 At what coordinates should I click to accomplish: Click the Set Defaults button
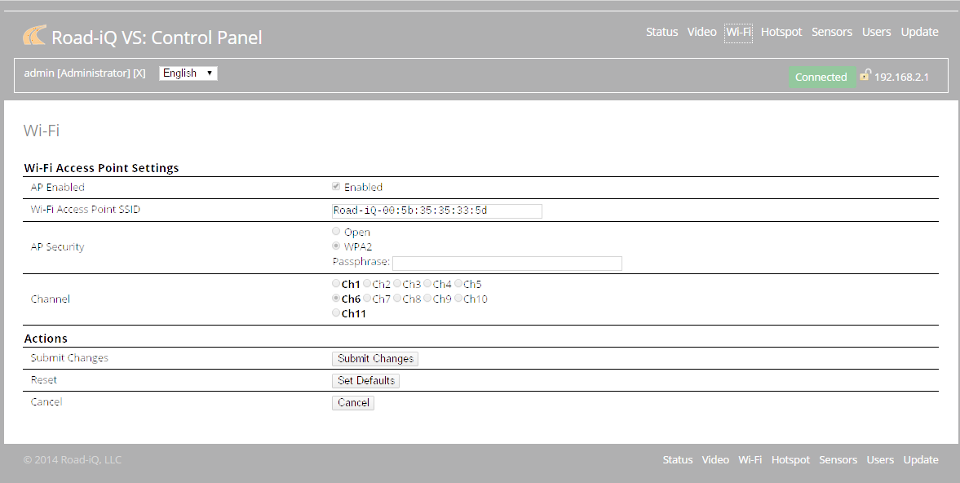366,381
